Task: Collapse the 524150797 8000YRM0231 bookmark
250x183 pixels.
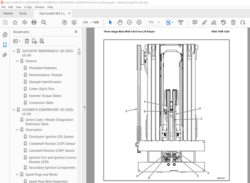Action: coord(14,51)
